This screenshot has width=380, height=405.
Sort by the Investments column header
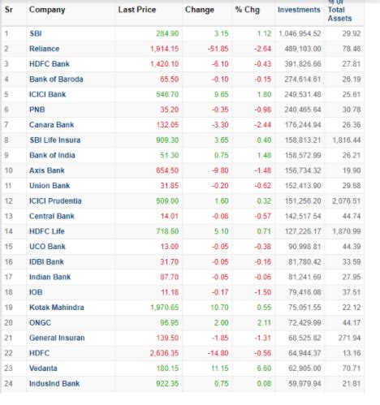coord(299,10)
